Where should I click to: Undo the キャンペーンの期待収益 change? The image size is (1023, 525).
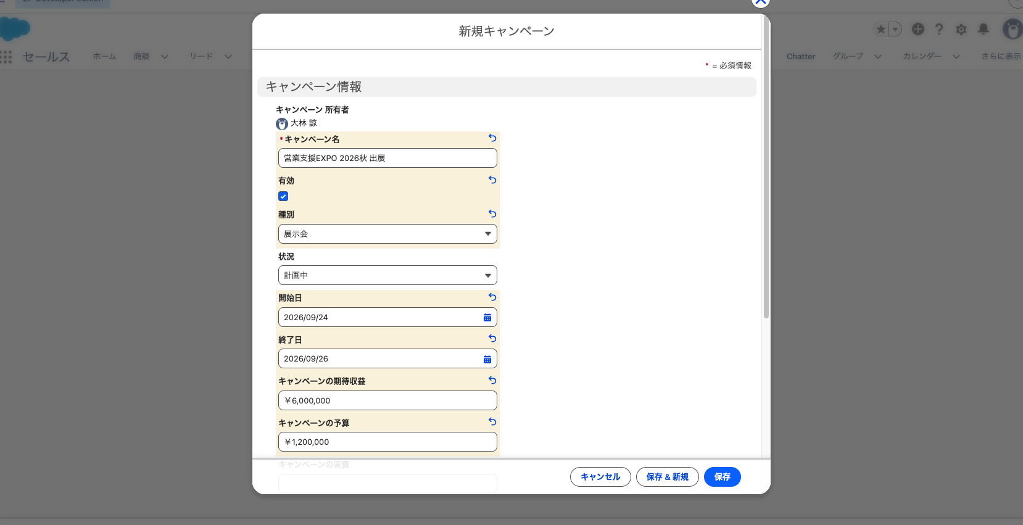coord(492,381)
